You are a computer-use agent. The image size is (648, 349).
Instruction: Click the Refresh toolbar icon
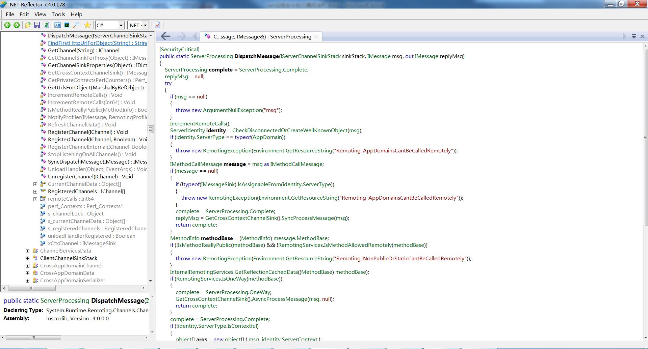[x=47, y=25]
